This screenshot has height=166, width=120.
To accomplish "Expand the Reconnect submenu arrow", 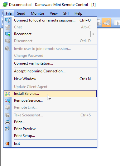I will (x=93, y=34).
